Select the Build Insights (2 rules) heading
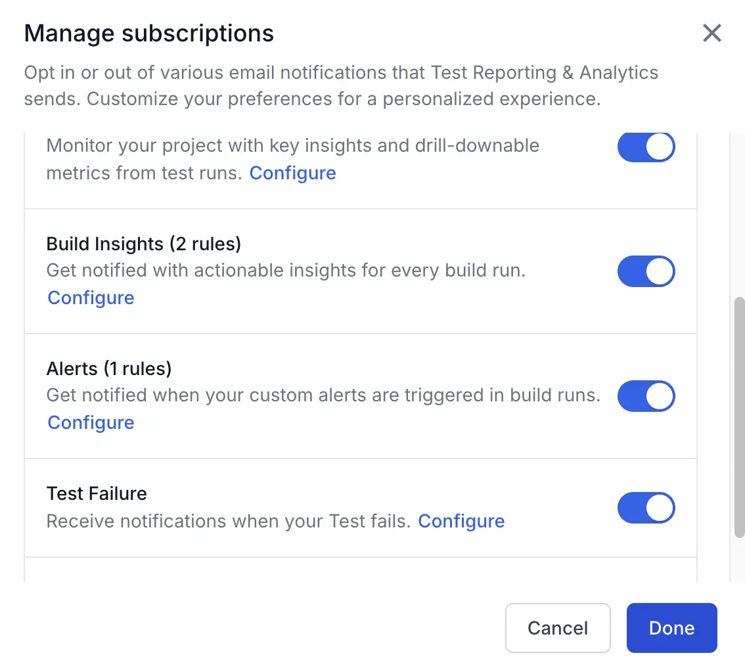Image resolution: width=745 pixels, height=670 pixels. 144,244
